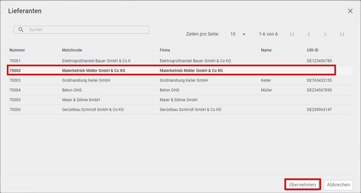
Task: Select Maier & Söhne GmbH row
Action: [x=180, y=100]
